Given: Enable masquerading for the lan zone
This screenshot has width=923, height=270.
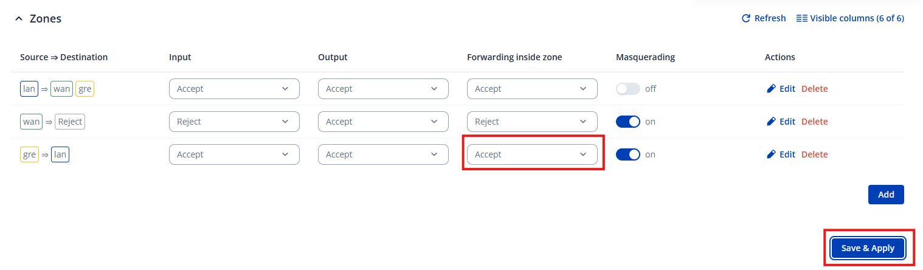Looking at the screenshot, I should (x=627, y=89).
